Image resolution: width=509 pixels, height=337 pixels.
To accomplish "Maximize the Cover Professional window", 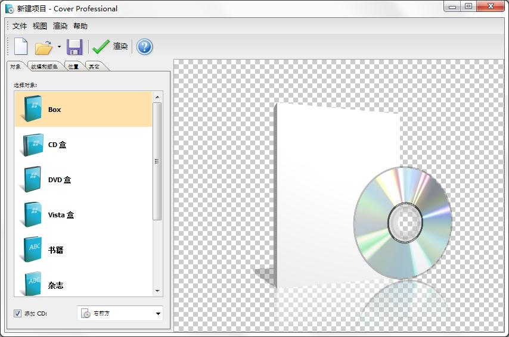I will pyautogui.click(x=468, y=6).
